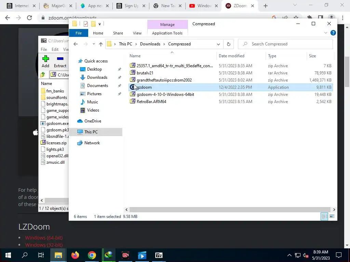Sort by the Size column header
Viewport: 350px width, 262px height.
[x=312, y=56]
